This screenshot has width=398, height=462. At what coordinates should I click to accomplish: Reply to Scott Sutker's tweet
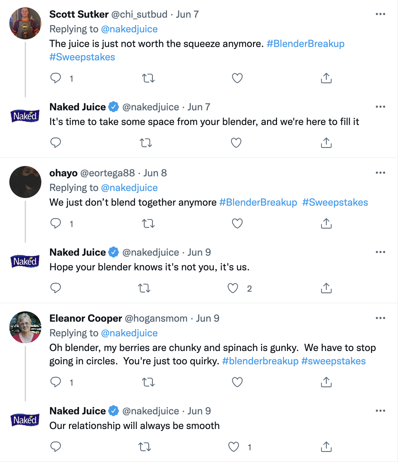tap(56, 78)
